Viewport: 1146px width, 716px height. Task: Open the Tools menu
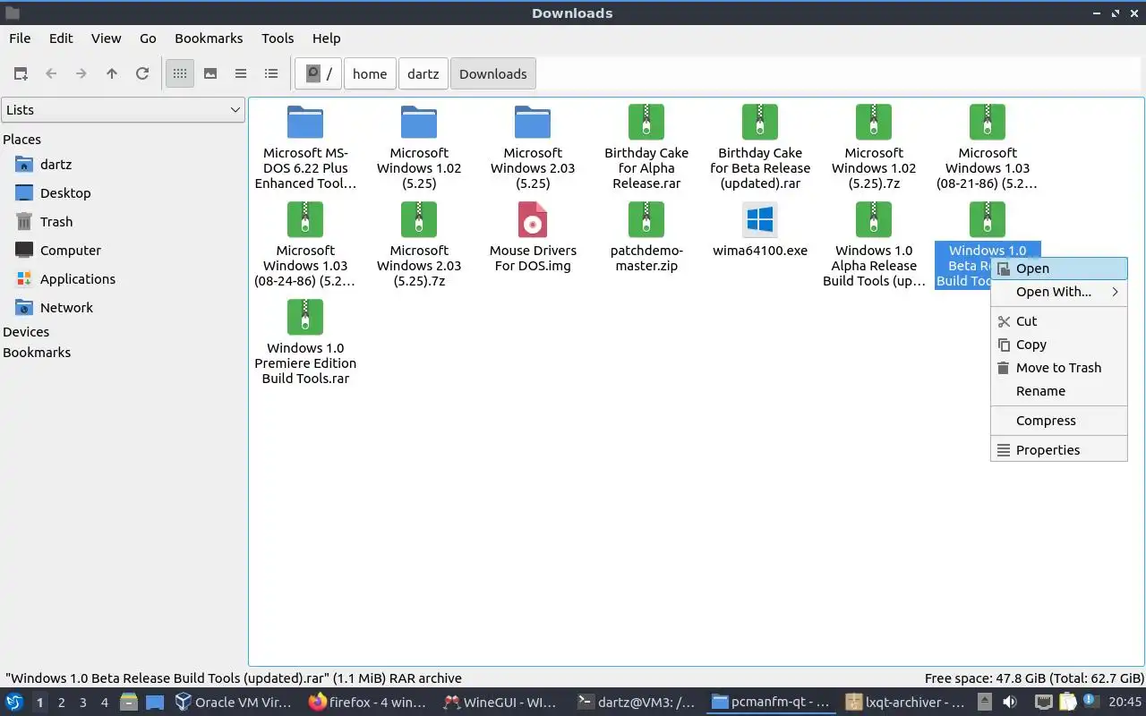[x=278, y=38]
